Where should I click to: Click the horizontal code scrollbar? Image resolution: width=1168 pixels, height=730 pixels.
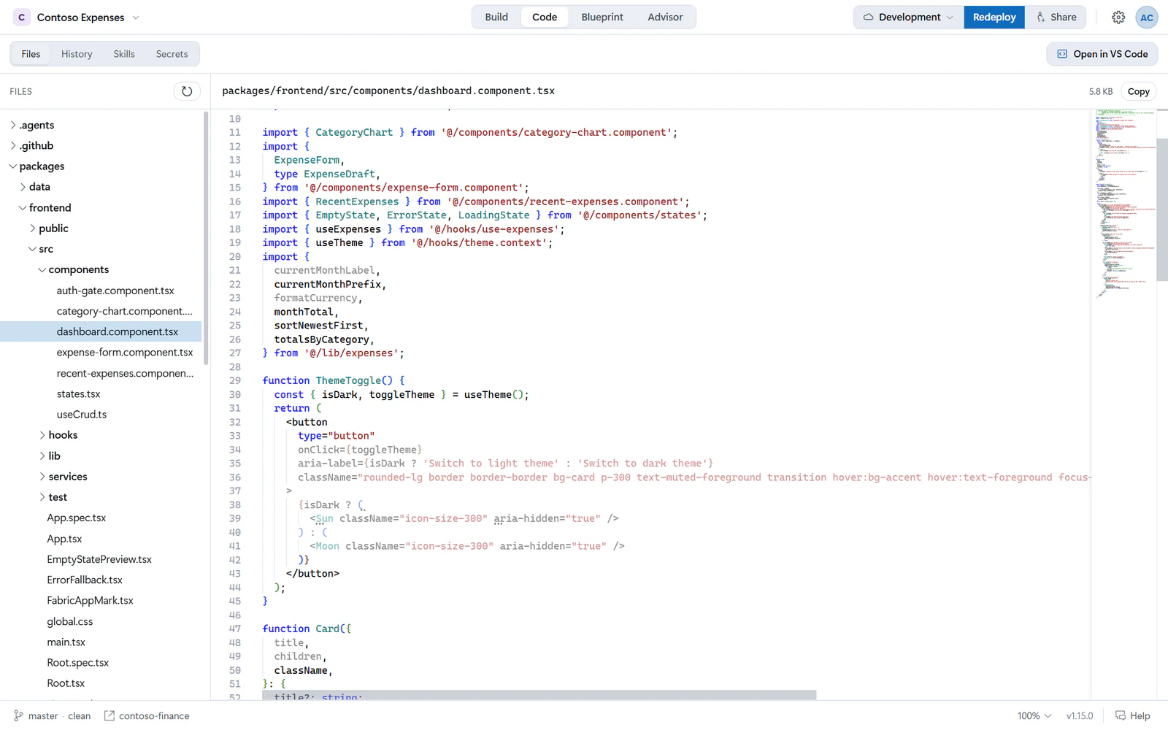point(539,695)
